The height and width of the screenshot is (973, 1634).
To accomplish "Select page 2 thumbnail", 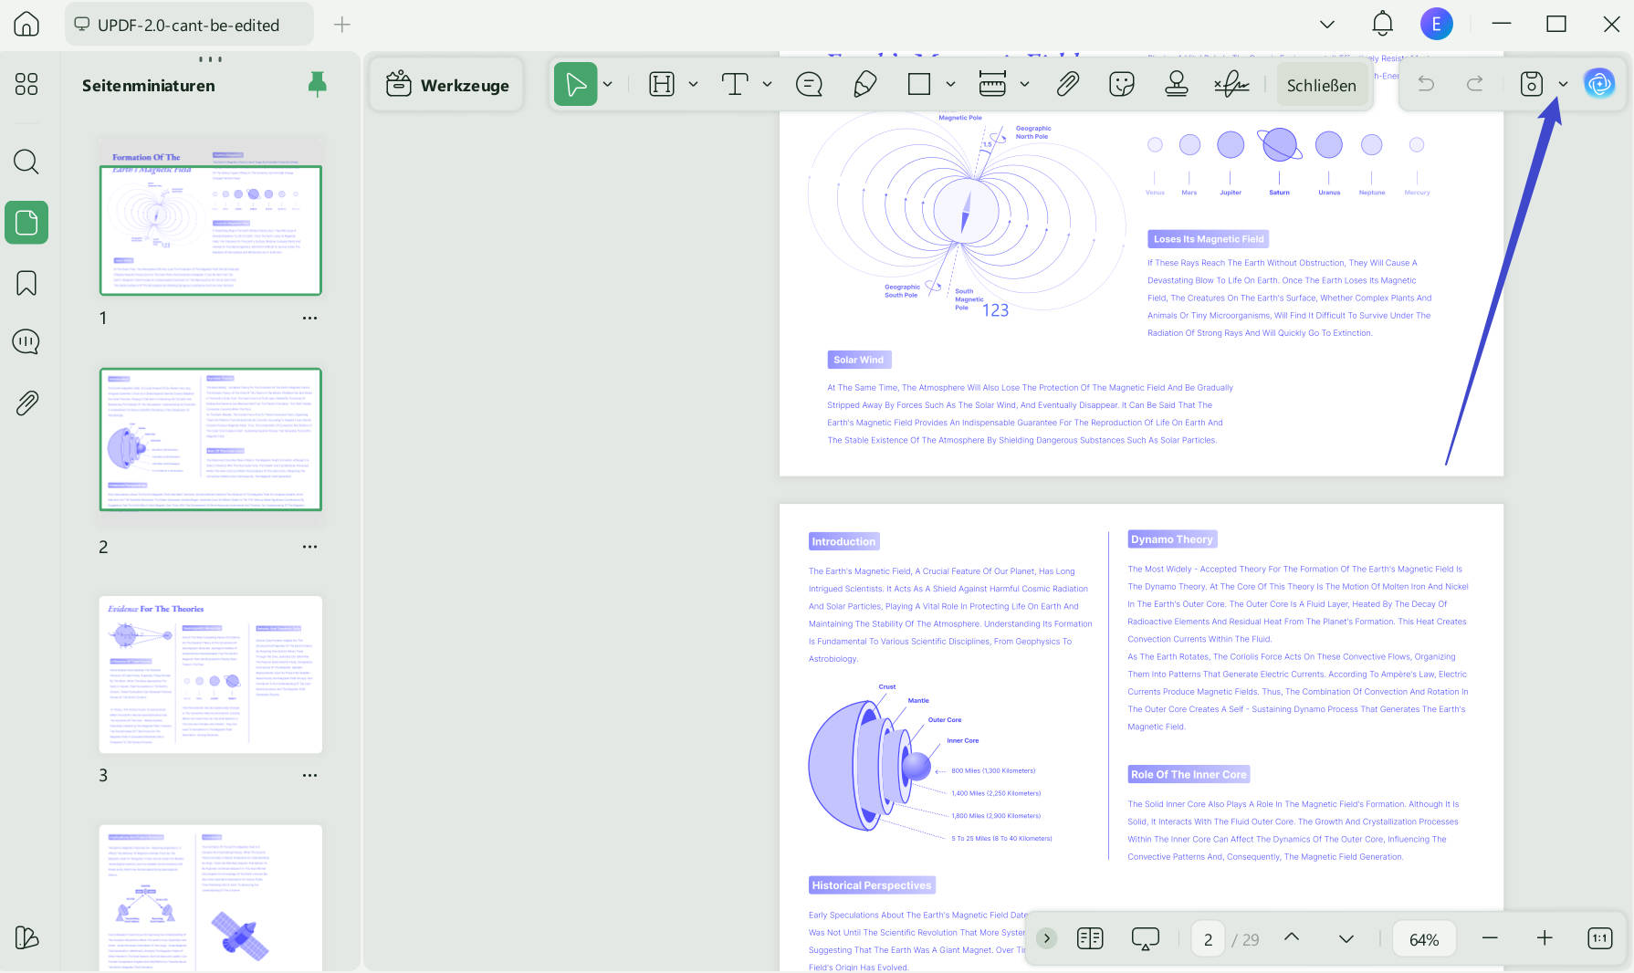I will click(211, 439).
